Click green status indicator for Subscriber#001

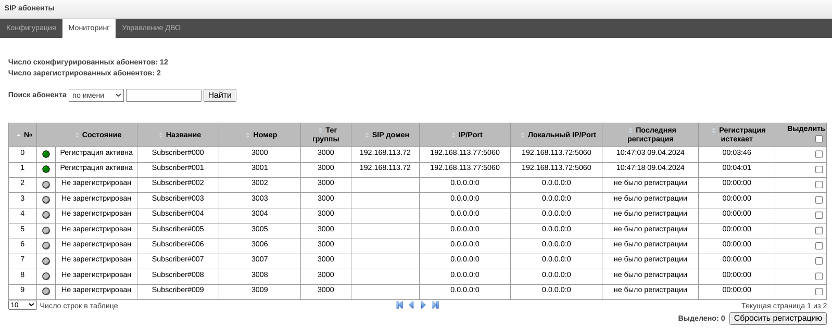(46, 169)
